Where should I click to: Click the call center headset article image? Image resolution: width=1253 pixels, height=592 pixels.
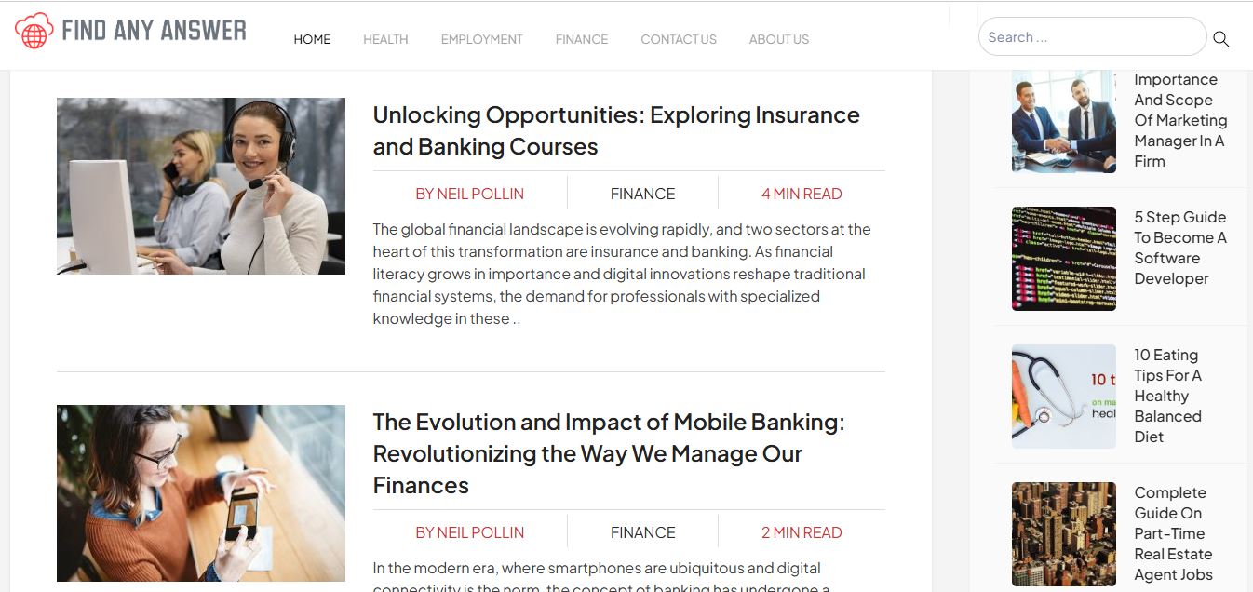click(201, 186)
